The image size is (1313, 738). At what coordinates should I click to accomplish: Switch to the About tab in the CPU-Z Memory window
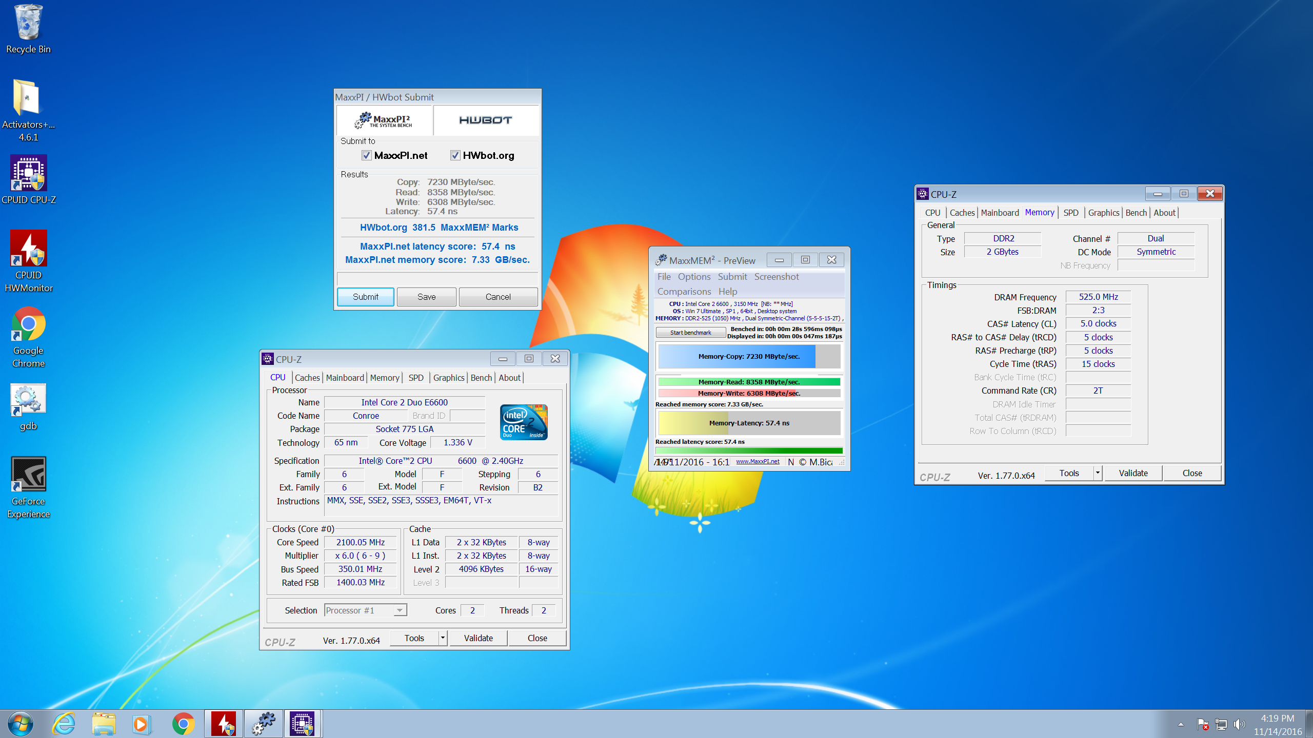click(x=1164, y=213)
